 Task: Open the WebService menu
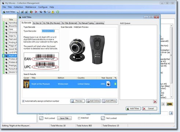point(30,7)
